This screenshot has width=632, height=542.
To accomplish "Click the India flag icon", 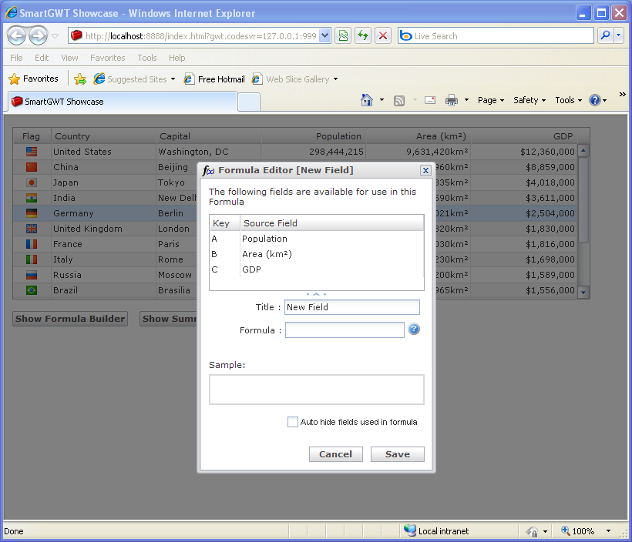I will click(x=32, y=198).
